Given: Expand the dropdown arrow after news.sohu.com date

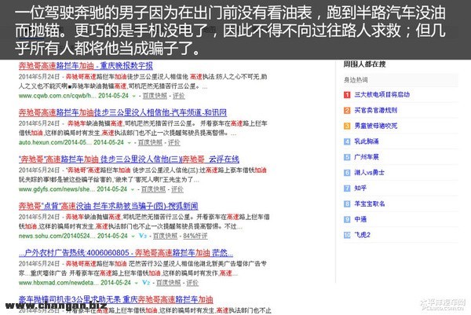Looking at the screenshot, I should point(133,236).
